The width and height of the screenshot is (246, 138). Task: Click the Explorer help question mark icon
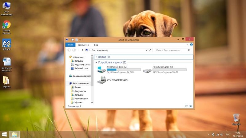click(x=191, y=45)
